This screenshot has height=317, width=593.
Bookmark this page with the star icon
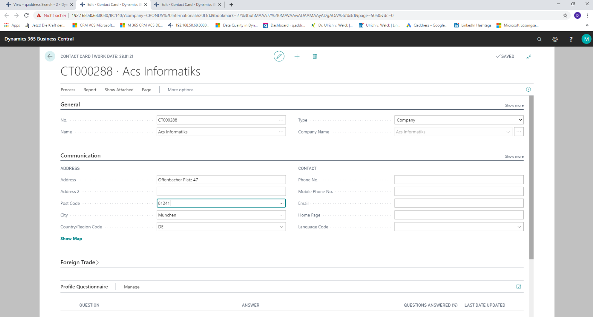point(565,15)
